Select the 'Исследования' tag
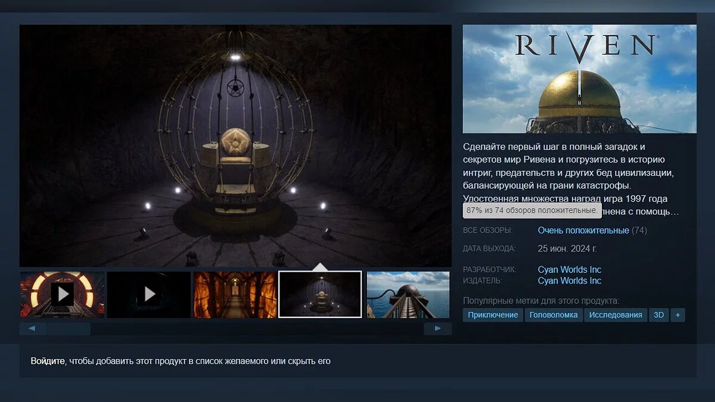Viewport: 715px width, 402px height. coord(615,315)
